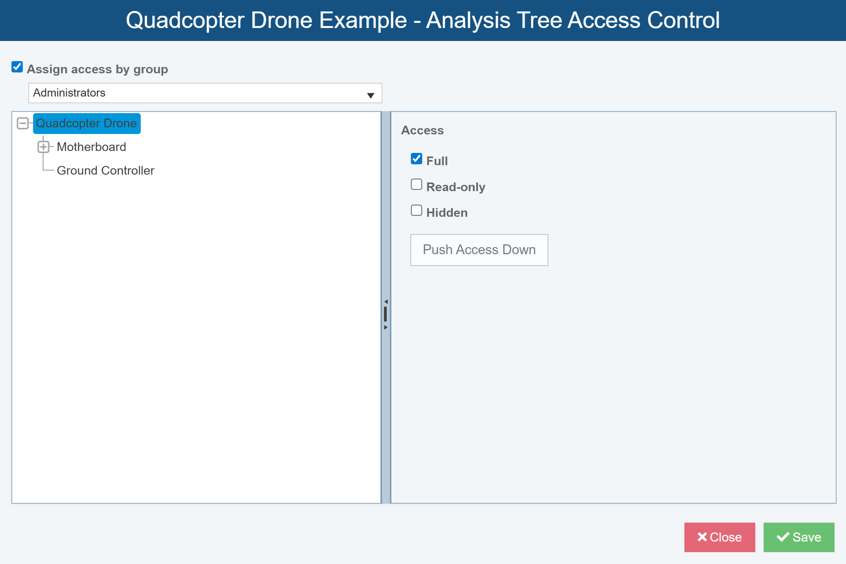Click the checkmark icon on Save
846x564 pixels.
783,537
